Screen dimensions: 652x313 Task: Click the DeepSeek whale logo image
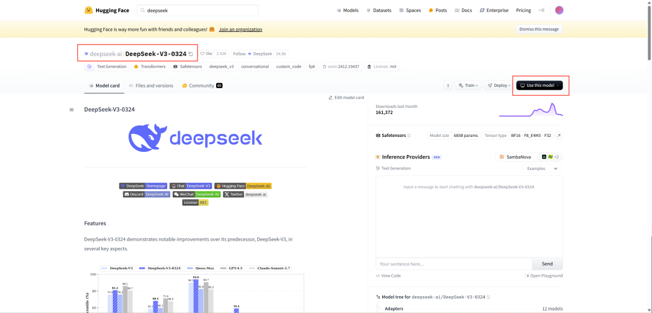coord(196,138)
